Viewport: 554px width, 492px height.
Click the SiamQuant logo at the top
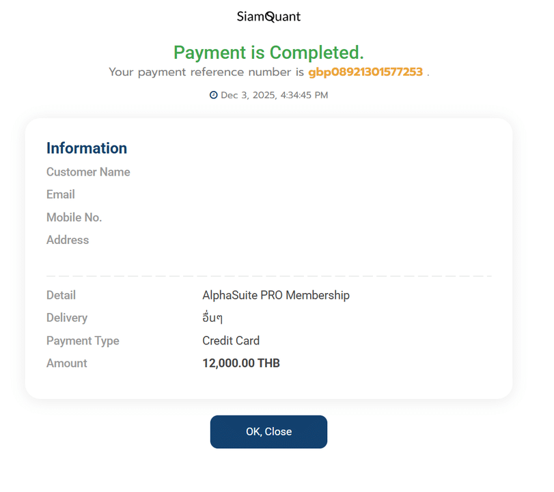[x=268, y=16]
